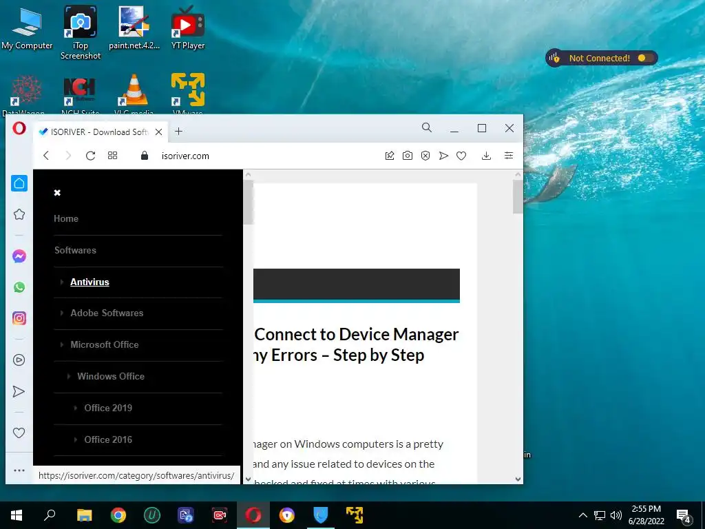Open File Explorer from taskbar
The width and height of the screenshot is (705, 529).
click(85, 515)
